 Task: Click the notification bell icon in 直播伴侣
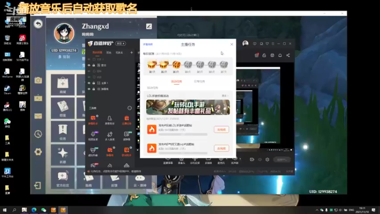(x=280, y=55)
